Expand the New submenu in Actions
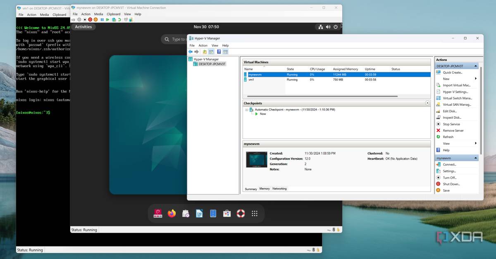The height and width of the screenshot is (259, 496). click(x=476, y=79)
